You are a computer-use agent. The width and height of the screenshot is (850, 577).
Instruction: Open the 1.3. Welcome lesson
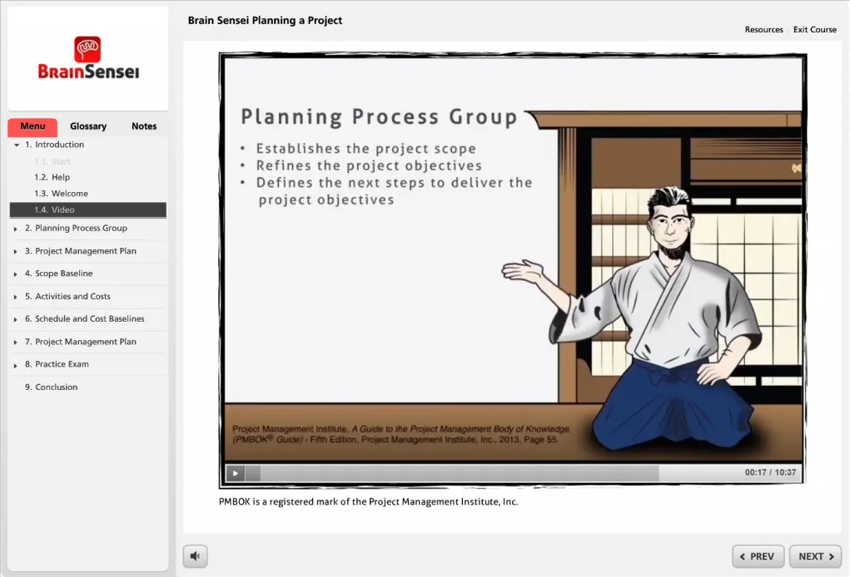point(61,194)
